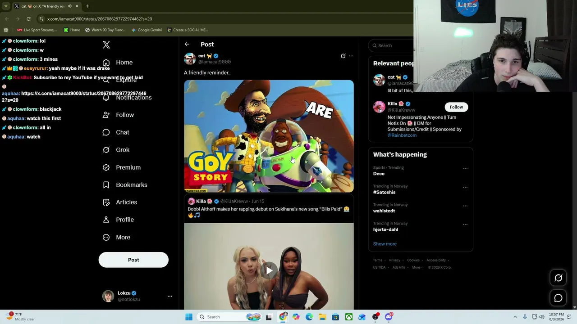Open Profile in the sidebar

pos(118,220)
